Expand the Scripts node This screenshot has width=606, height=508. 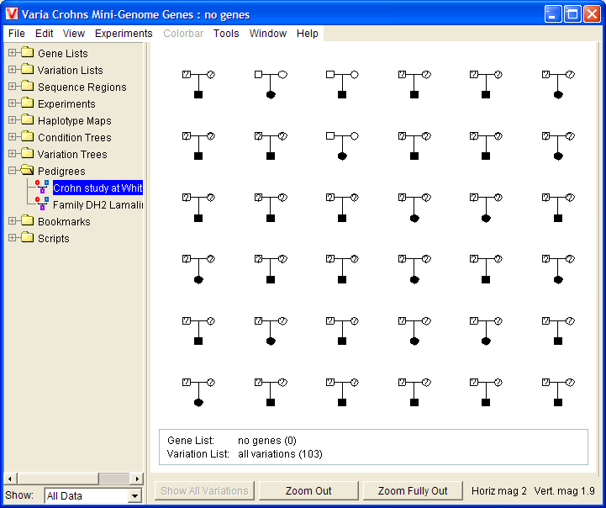(x=13, y=238)
